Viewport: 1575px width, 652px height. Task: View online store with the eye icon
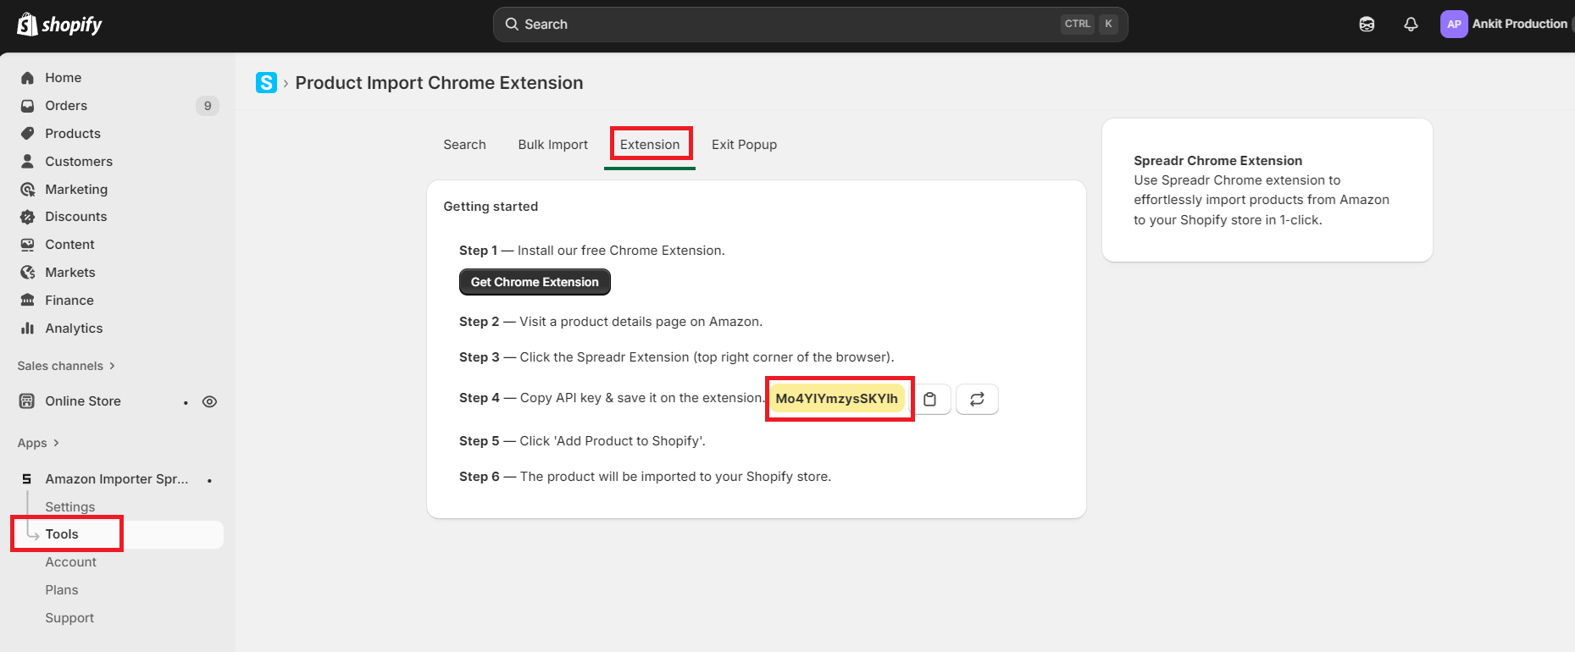[x=209, y=401]
